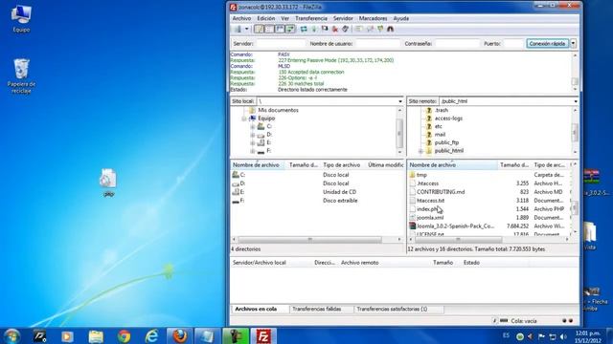This screenshot has width=613, height=344.
Task: Sort local list by Tipo de archivo
Action: [343, 165]
